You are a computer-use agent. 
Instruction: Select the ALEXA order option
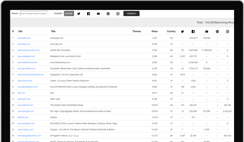69,14
